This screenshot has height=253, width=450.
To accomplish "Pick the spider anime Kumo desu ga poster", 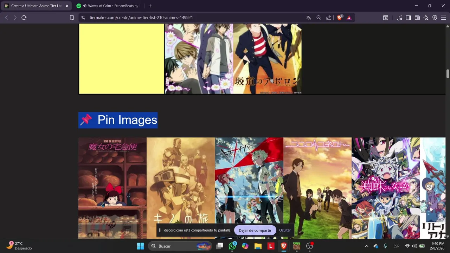I will tap(386, 188).
